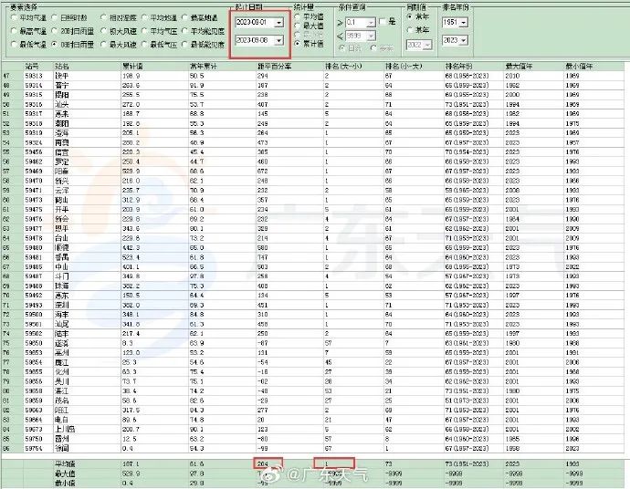This screenshot has width=630, height=489.
Task: Pick the 相对湿度 element option
Action: [x=104, y=17]
